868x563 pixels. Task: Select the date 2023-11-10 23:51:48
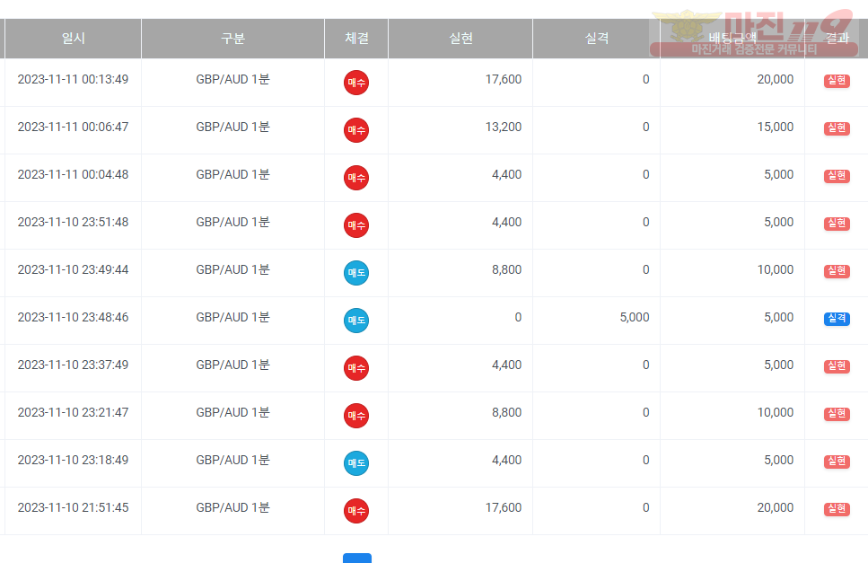(73, 222)
